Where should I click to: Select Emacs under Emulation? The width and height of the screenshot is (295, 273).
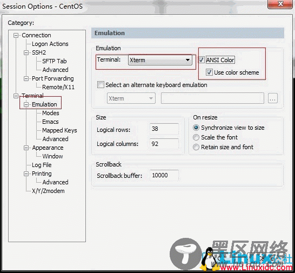(x=50, y=122)
